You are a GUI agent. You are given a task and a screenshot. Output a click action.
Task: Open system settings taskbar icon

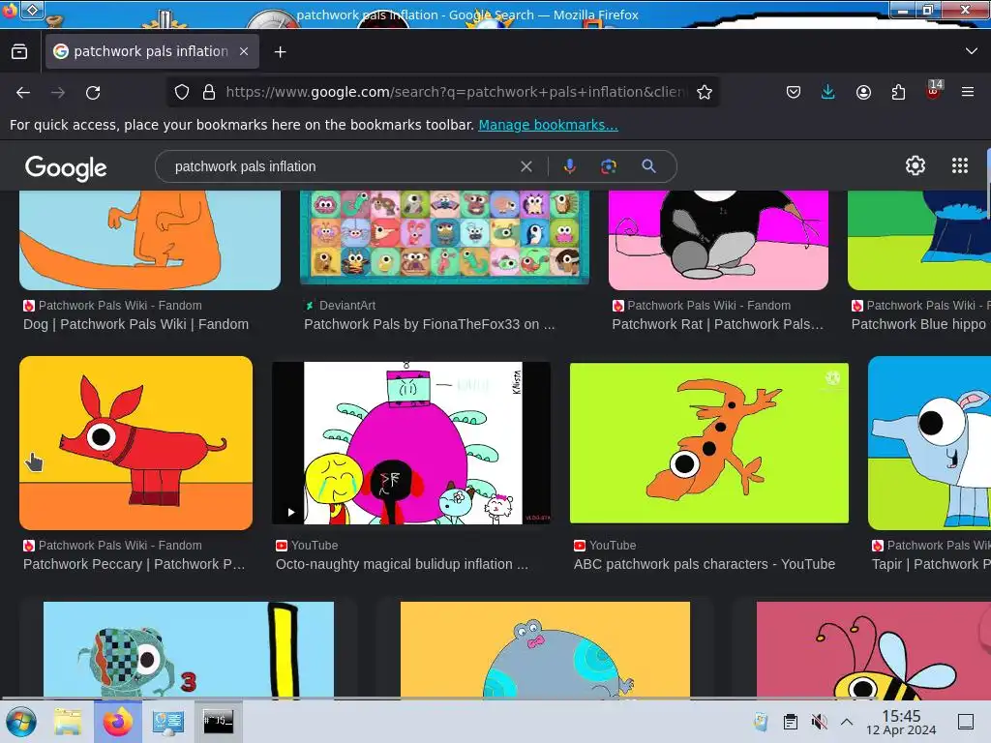point(168,722)
